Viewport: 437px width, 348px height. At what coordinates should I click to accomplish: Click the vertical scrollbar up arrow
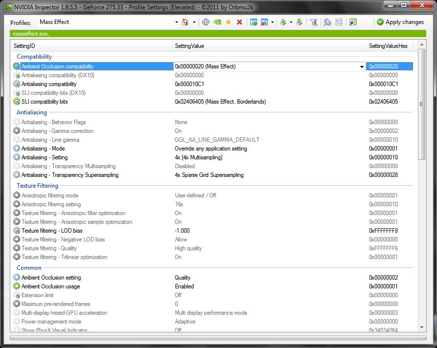[422, 44]
